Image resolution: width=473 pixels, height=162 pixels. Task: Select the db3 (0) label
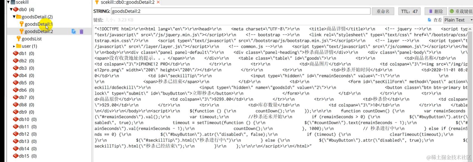coord(26,68)
